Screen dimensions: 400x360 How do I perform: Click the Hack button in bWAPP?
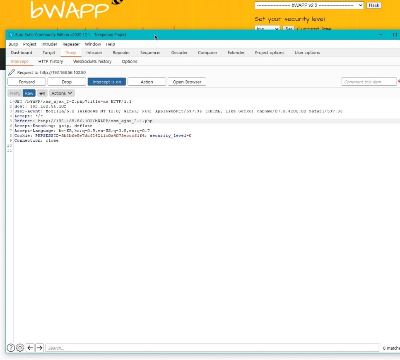pos(374,5)
